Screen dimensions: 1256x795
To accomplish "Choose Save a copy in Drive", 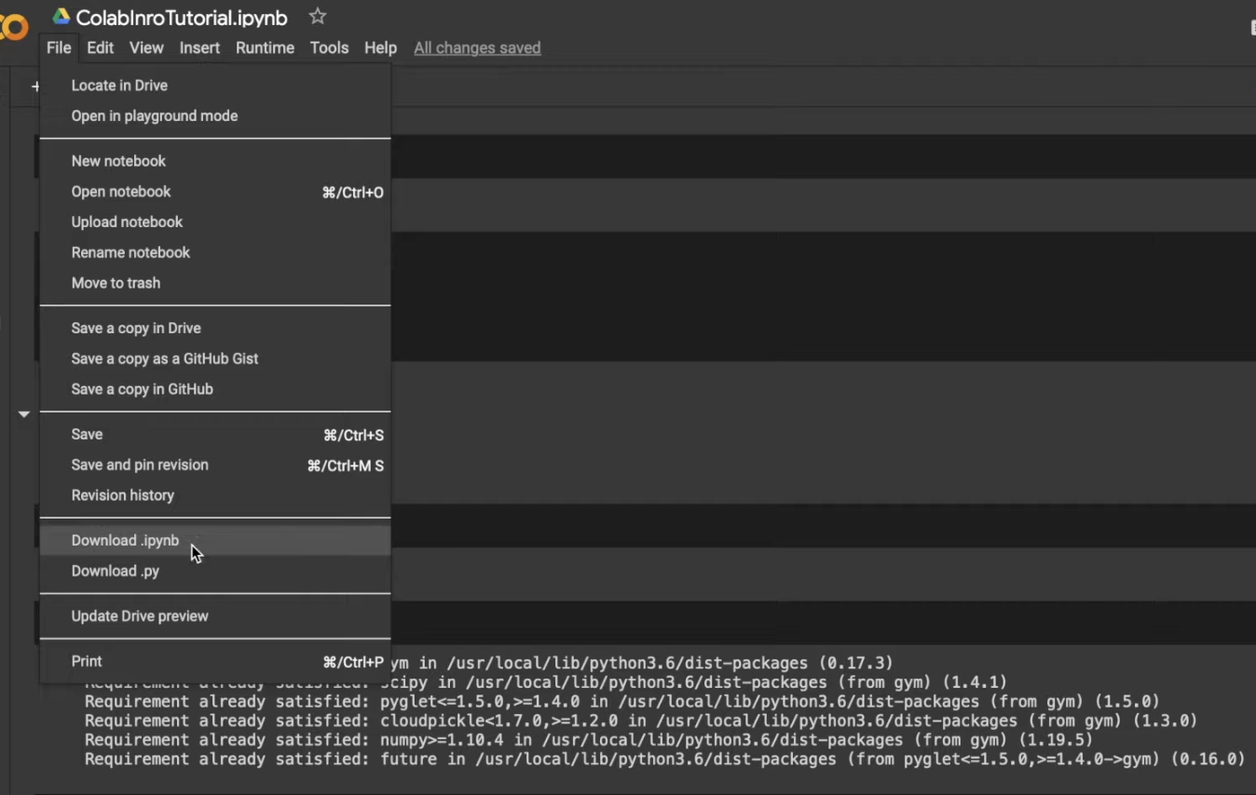I will (x=215, y=328).
